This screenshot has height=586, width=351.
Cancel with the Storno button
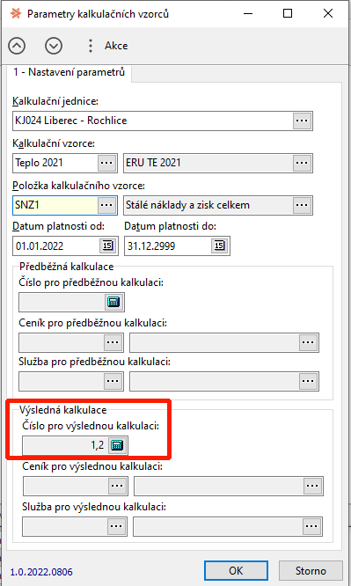click(311, 571)
